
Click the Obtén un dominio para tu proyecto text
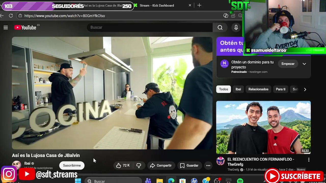pos(252,65)
